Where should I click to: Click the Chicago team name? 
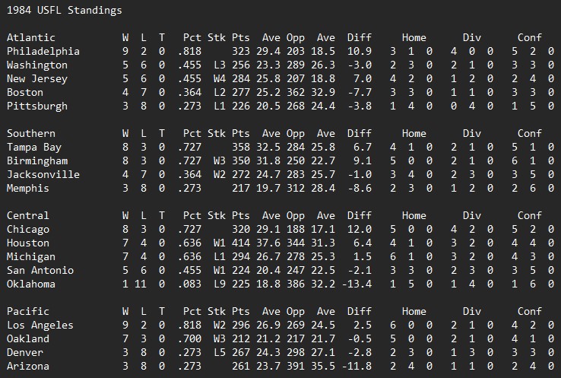coord(27,230)
